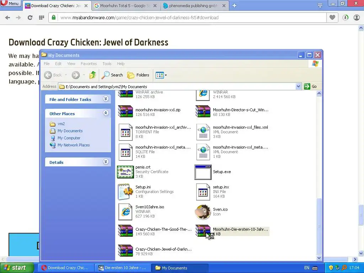Select the moorhuhn-invasion-xxl_files.xml icon
Screen dimensions: 364x273
203,132
